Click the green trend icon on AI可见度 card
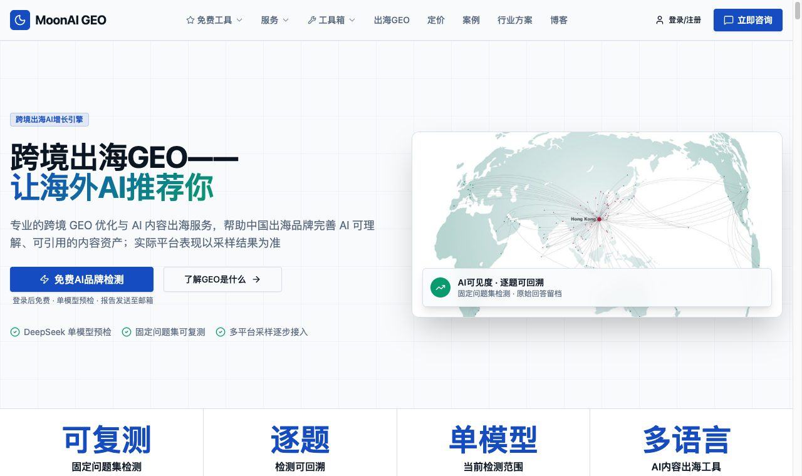This screenshot has width=802, height=476. click(x=440, y=287)
